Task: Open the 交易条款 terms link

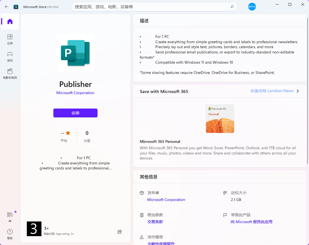Action: (x=155, y=222)
